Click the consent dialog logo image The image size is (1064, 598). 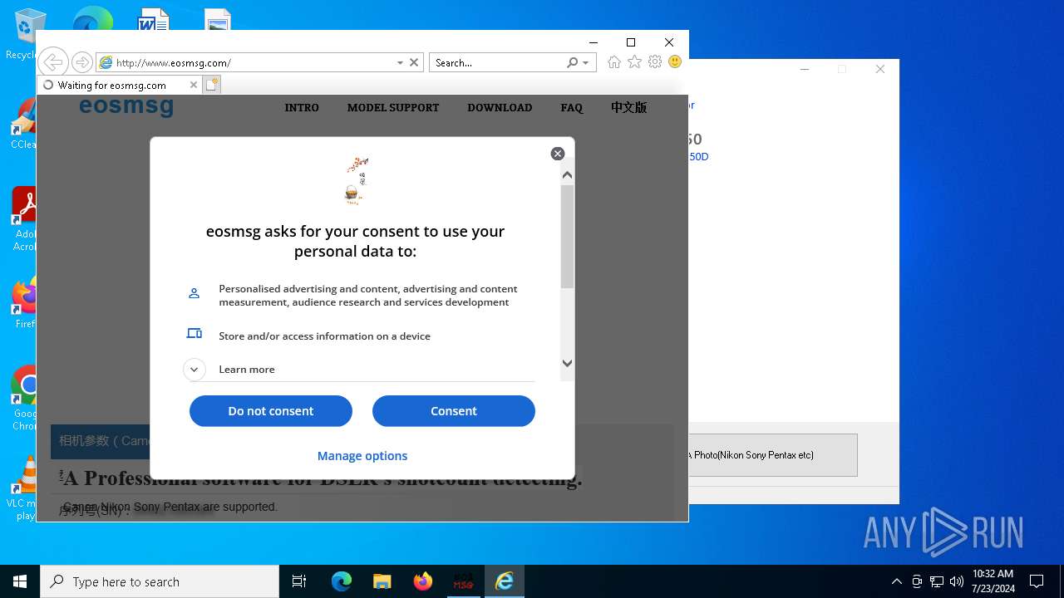(x=357, y=180)
